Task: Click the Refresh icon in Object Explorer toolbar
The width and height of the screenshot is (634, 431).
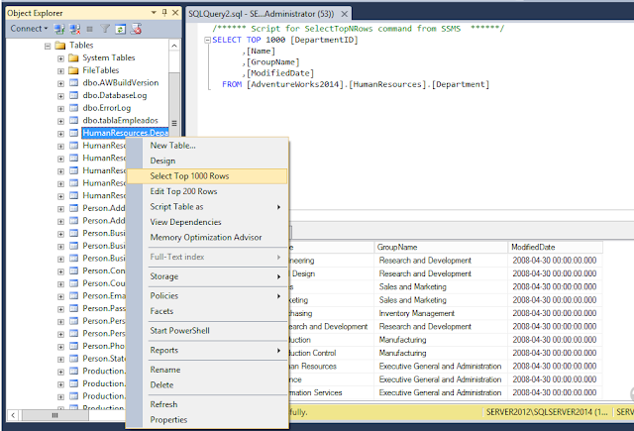Action: coord(121,29)
